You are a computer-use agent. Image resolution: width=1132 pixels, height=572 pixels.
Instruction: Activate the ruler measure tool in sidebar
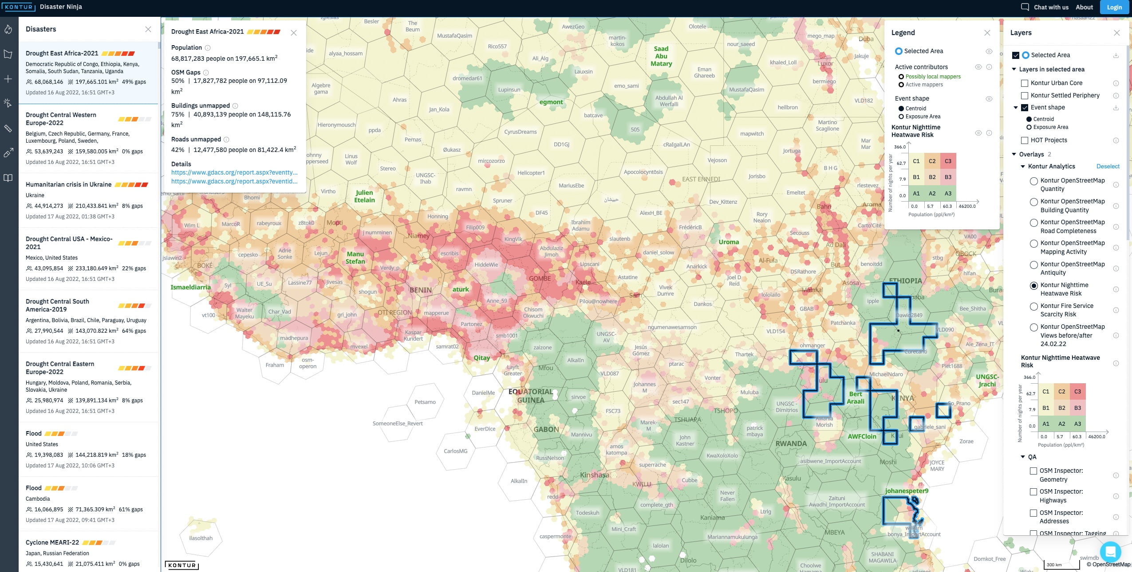[x=8, y=128]
